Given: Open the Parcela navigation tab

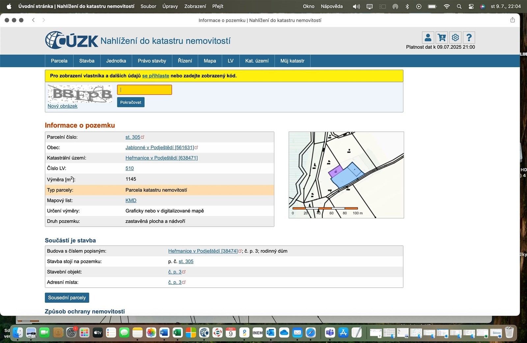Looking at the screenshot, I should click(x=59, y=61).
